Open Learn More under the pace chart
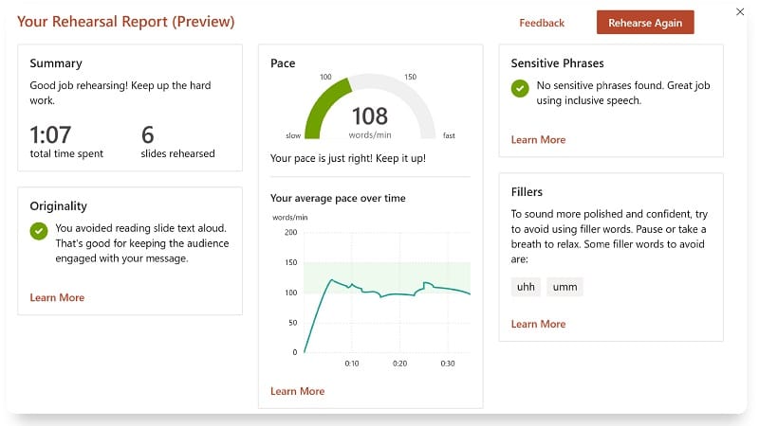This screenshot has width=759, height=426. point(297,391)
